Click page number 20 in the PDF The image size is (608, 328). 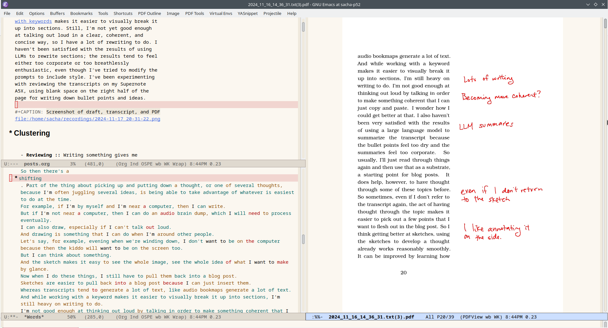click(x=403, y=273)
